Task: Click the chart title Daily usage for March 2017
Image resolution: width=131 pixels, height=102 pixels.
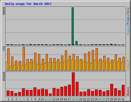Action: point(28,4)
